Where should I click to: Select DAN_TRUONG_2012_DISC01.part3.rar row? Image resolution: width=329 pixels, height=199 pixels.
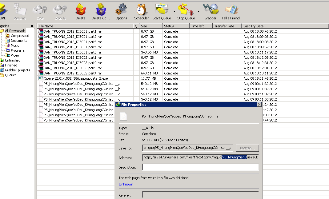pos(73,42)
